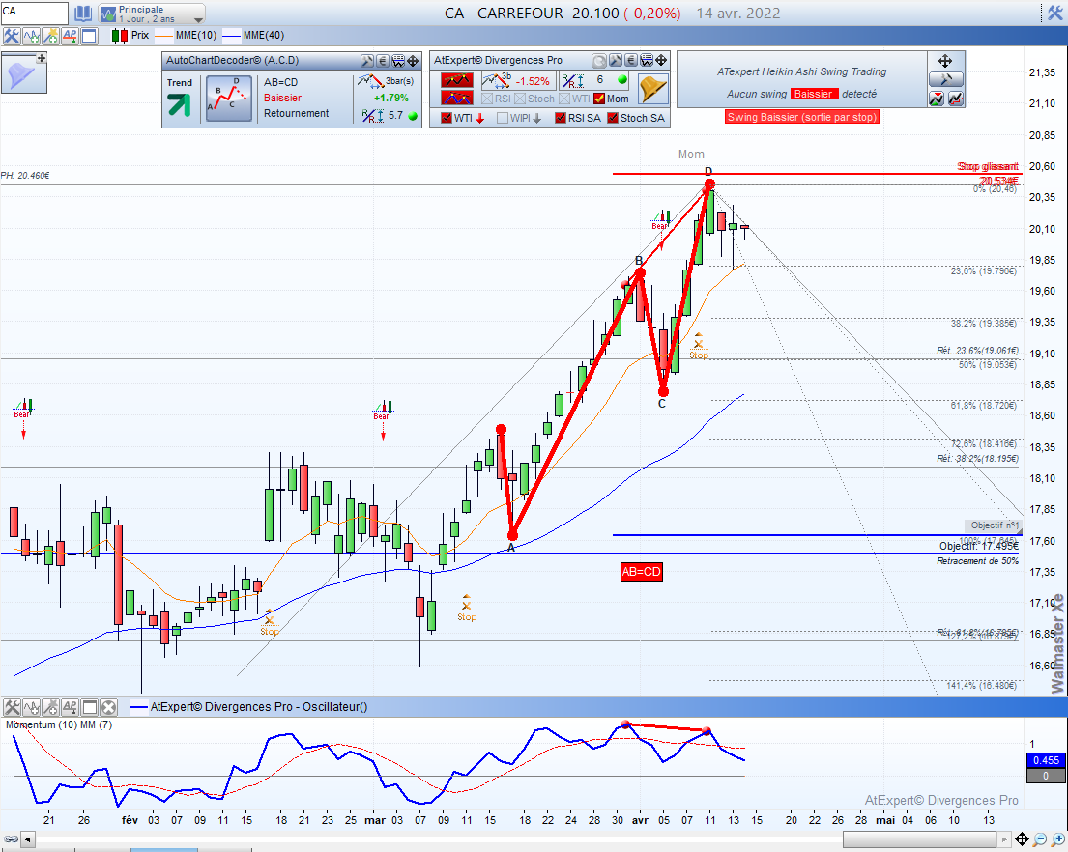Click the CA ticker input field
Image resolution: width=1068 pixels, height=852 pixels.
click(34, 13)
